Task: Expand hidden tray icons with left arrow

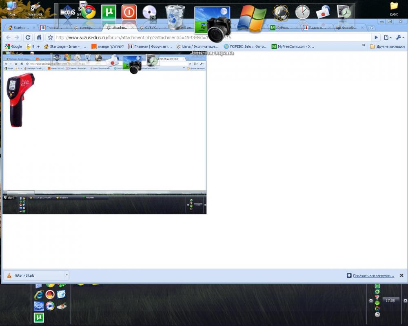Action: (x=371, y=300)
